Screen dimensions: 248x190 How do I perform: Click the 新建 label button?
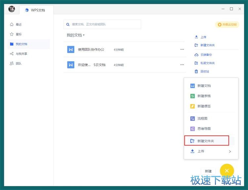pos(208,171)
